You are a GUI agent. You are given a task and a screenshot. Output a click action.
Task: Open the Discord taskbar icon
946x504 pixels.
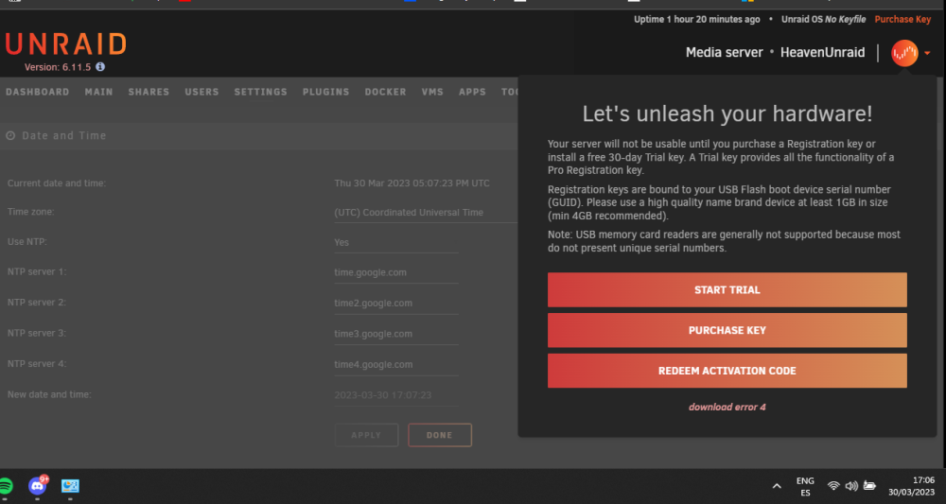38,485
